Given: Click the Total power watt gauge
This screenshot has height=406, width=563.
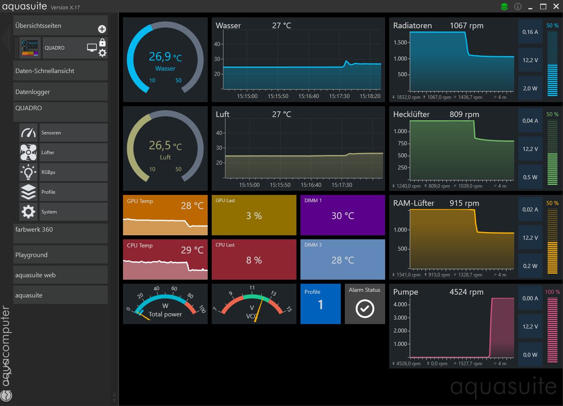Looking at the screenshot, I should pyautogui.click(x=165, y=304).
